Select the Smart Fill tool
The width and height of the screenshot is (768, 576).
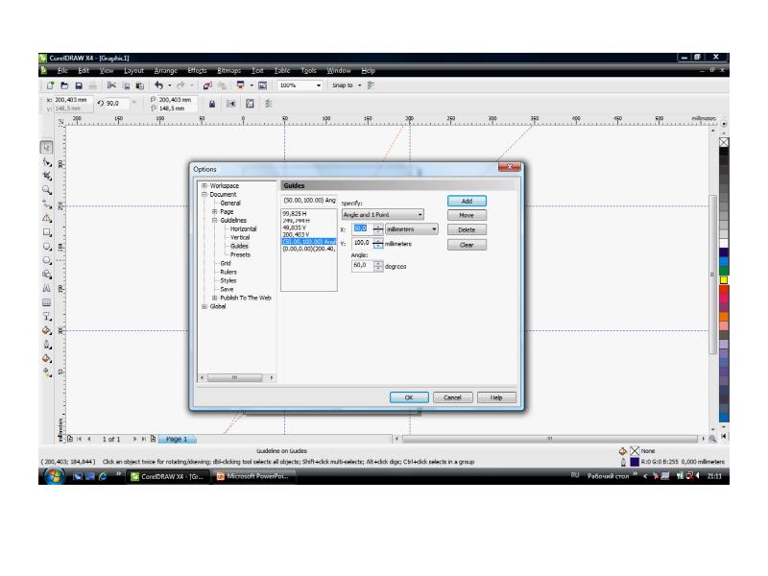pos(46,218)
